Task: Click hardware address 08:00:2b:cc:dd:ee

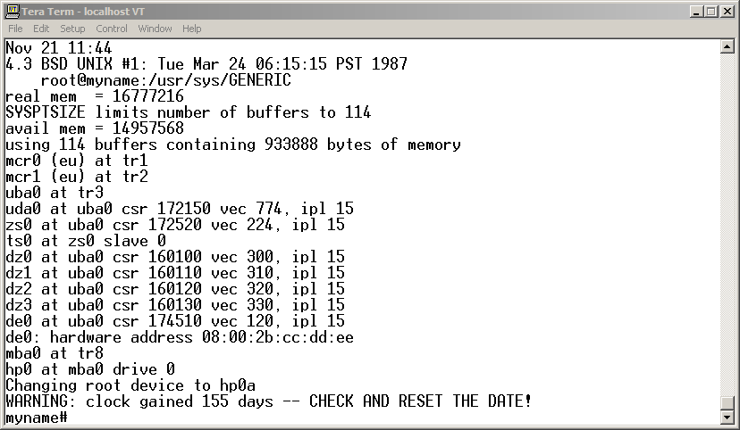Action: coord(201,337)
